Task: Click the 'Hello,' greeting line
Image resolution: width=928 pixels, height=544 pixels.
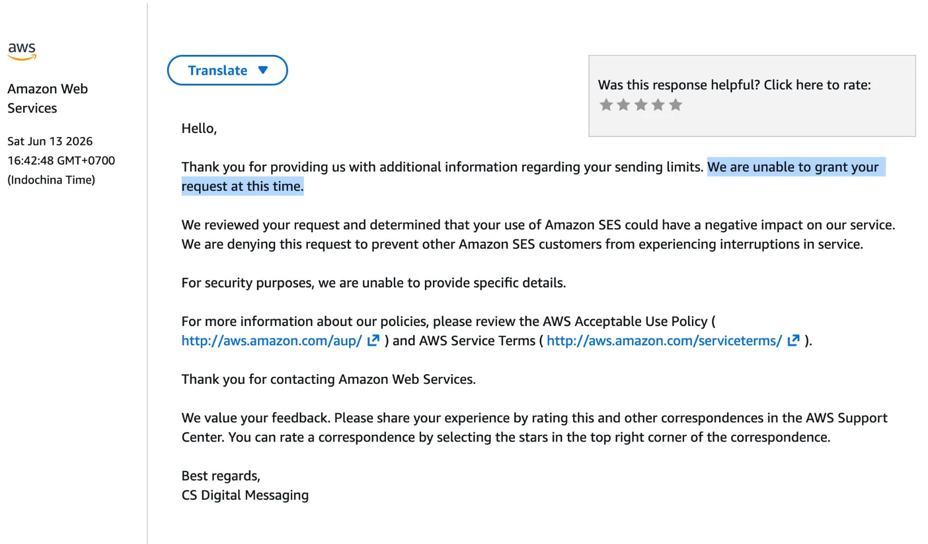Action: (x=199, y=128)
